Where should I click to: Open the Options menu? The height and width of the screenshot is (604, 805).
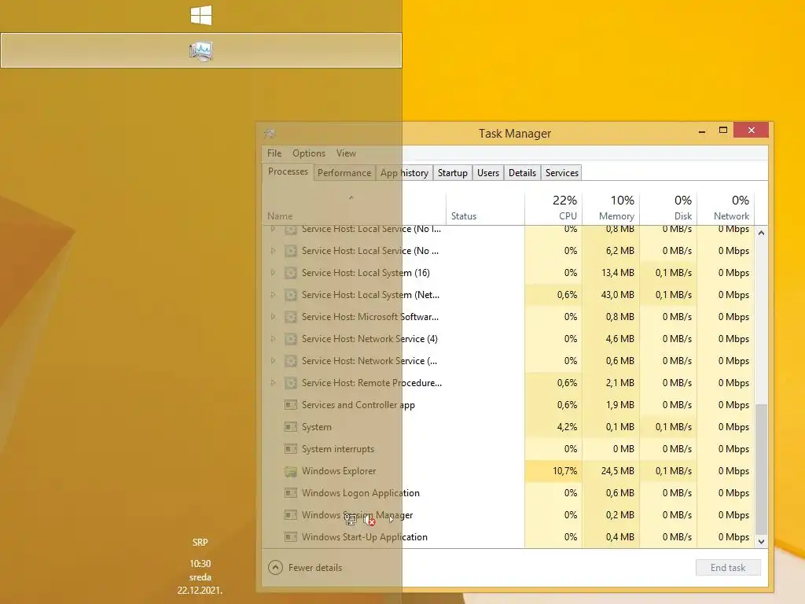point(309,153)
